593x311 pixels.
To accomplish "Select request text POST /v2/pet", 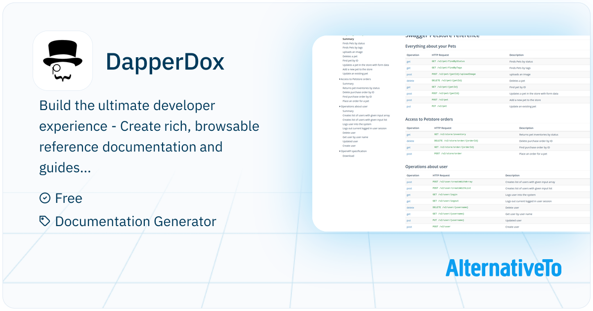I will pos(439,100).
